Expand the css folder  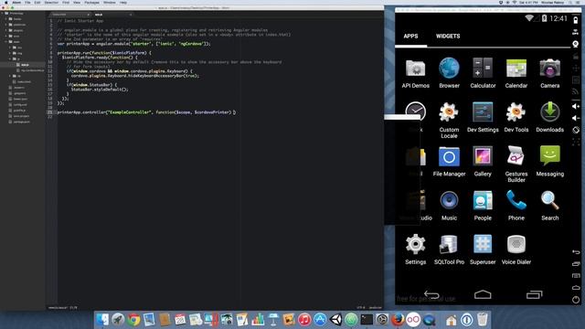point(16,48)
